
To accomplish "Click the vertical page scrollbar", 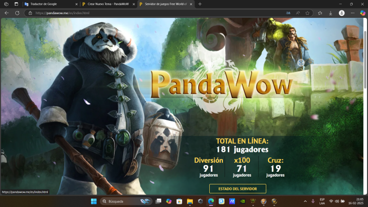I will (365, 60).
